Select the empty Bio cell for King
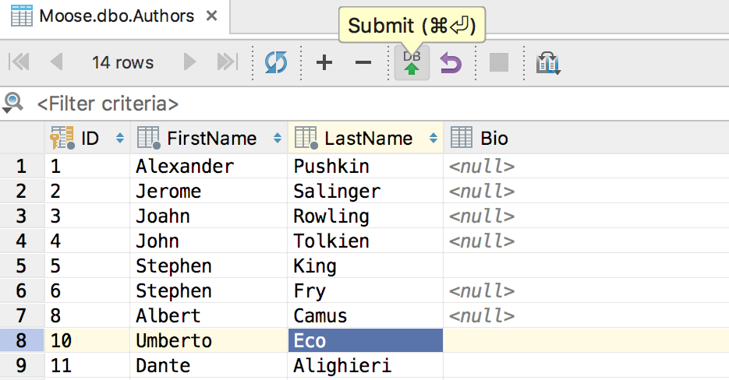This screenshot has width=729, height=380. (586, 266)
